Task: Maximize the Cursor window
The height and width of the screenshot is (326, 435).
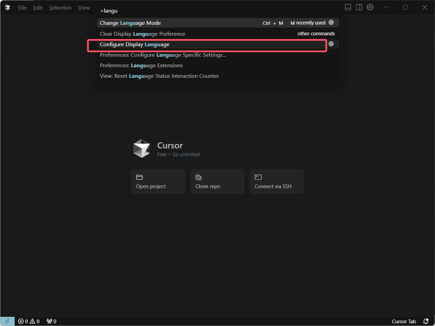Action: [405, 7]
